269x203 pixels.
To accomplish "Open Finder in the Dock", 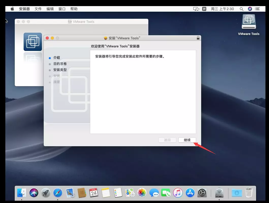I will coord(22,193).
